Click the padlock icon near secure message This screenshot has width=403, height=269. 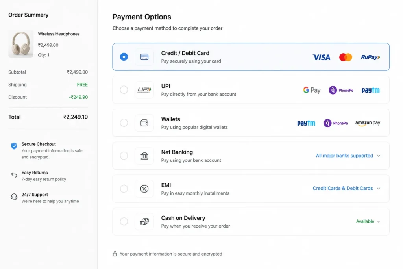(x=115, y=254)
